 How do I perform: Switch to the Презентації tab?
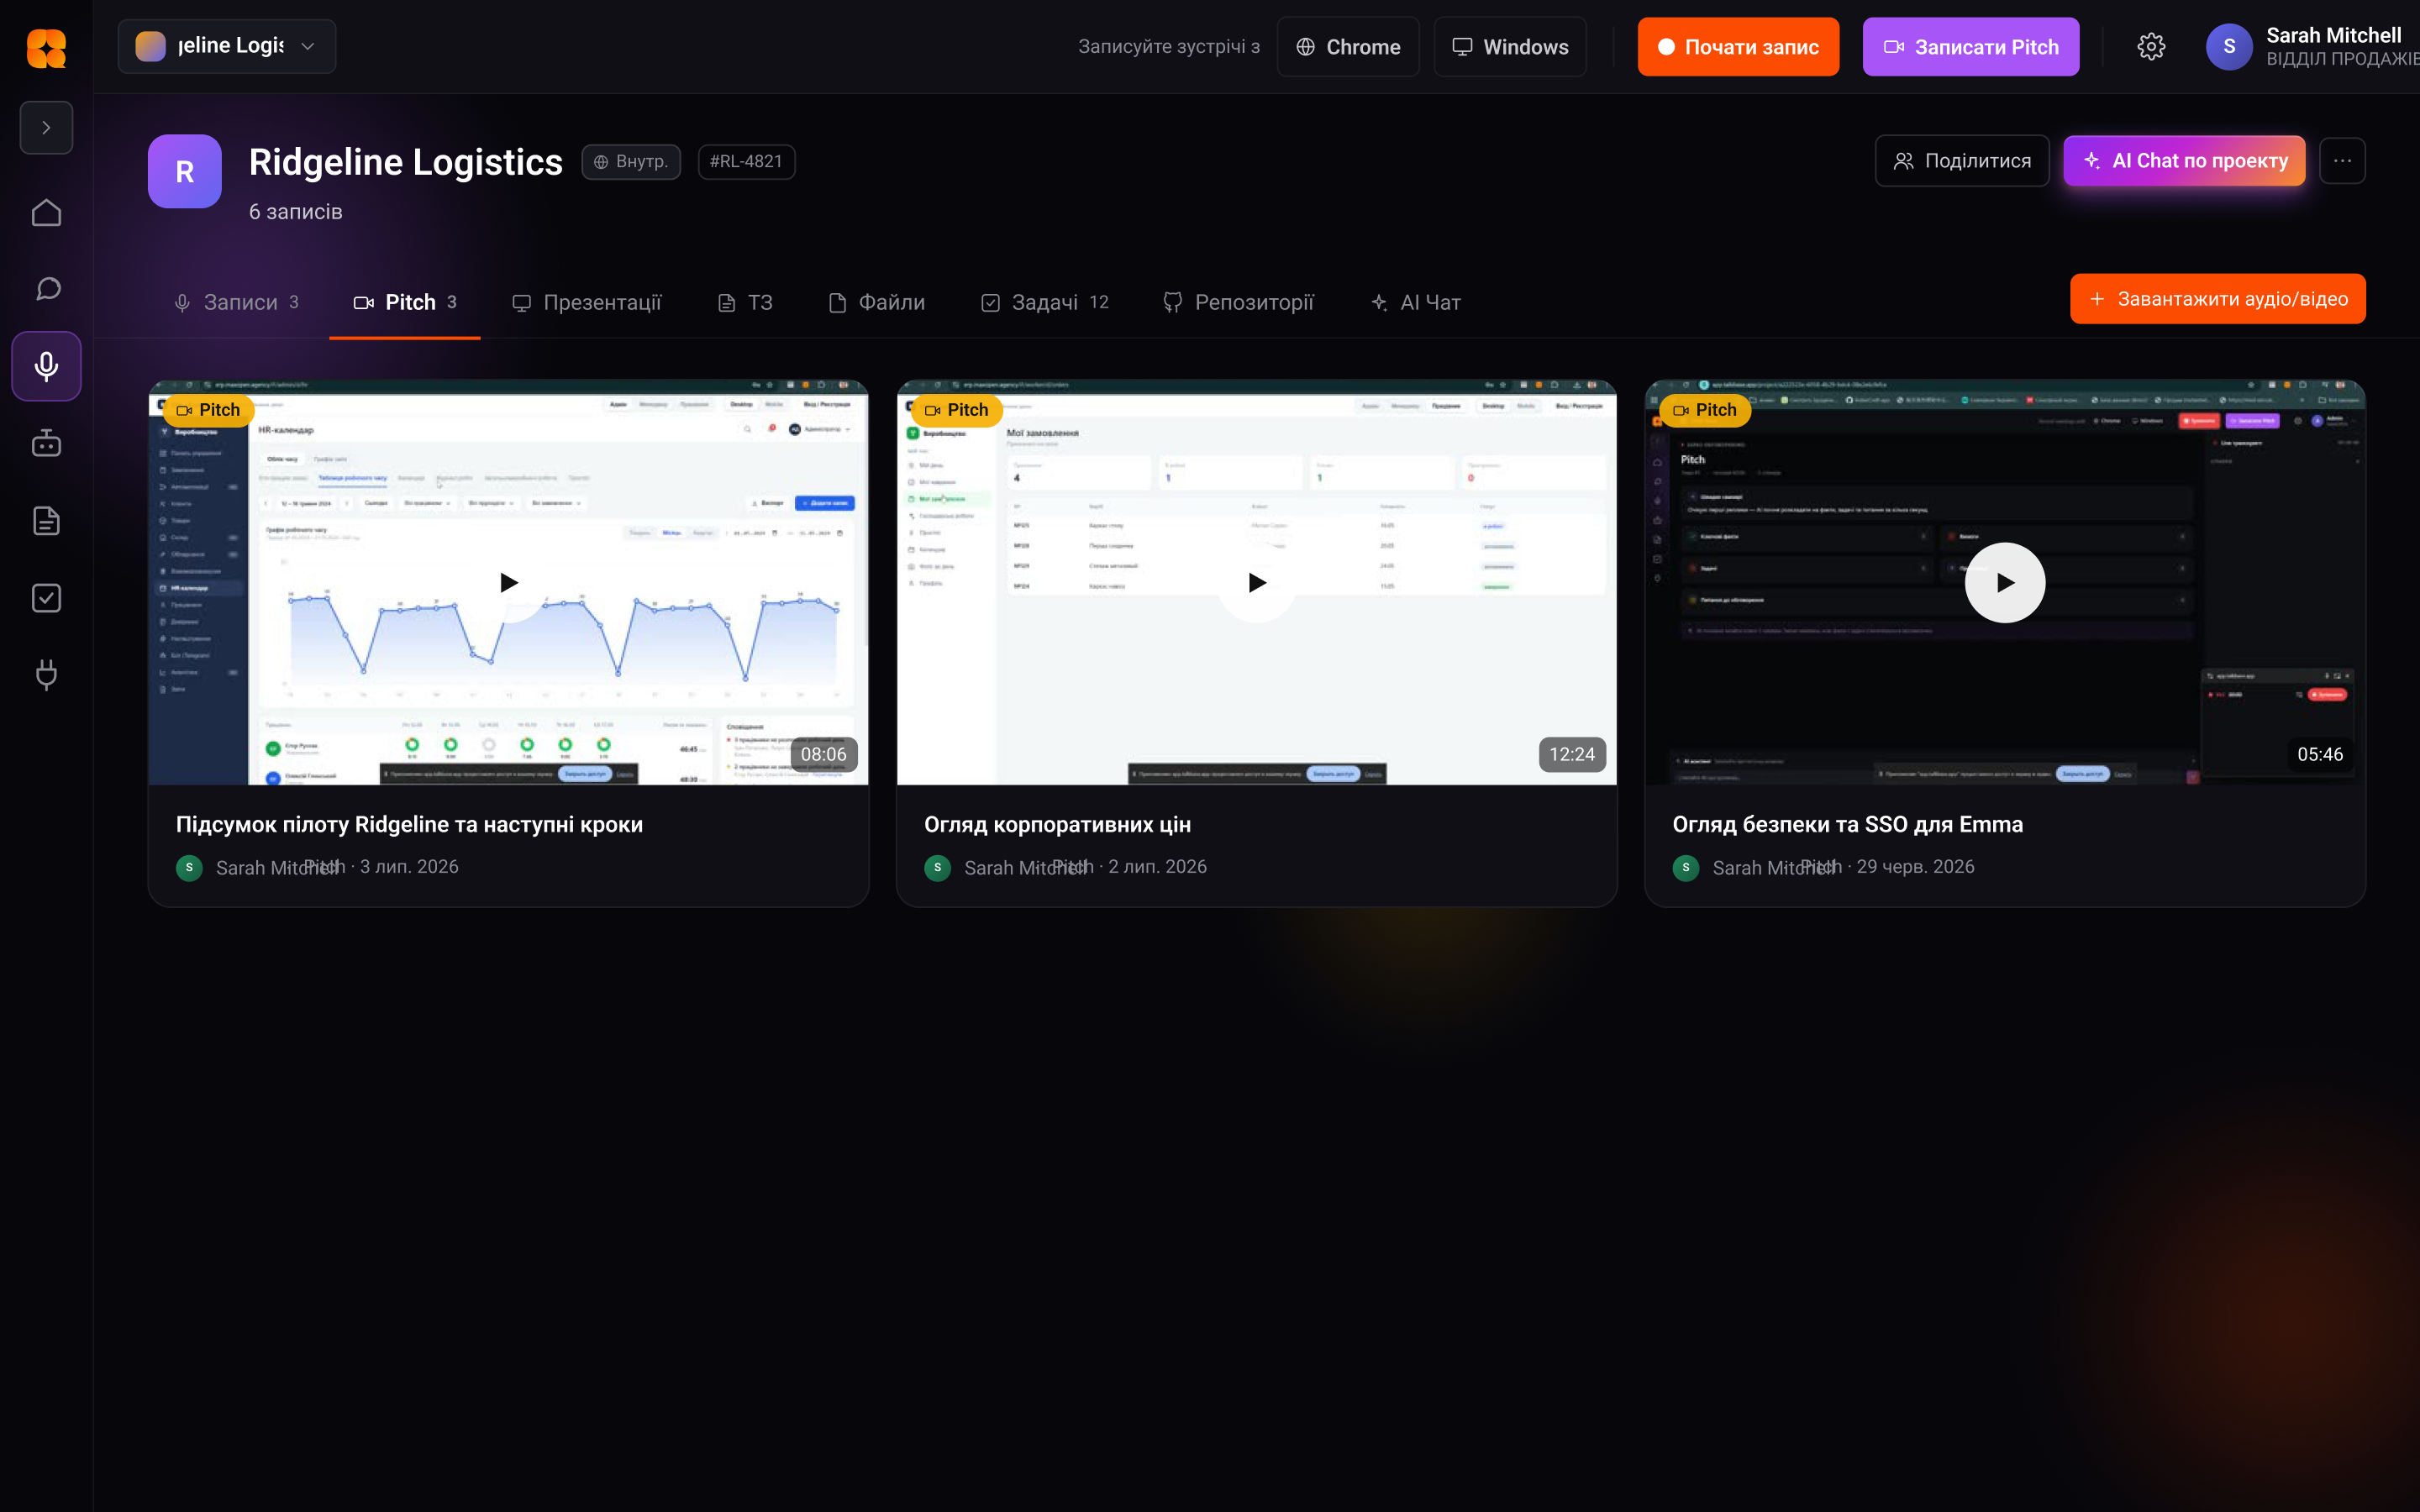click(587, 303)
